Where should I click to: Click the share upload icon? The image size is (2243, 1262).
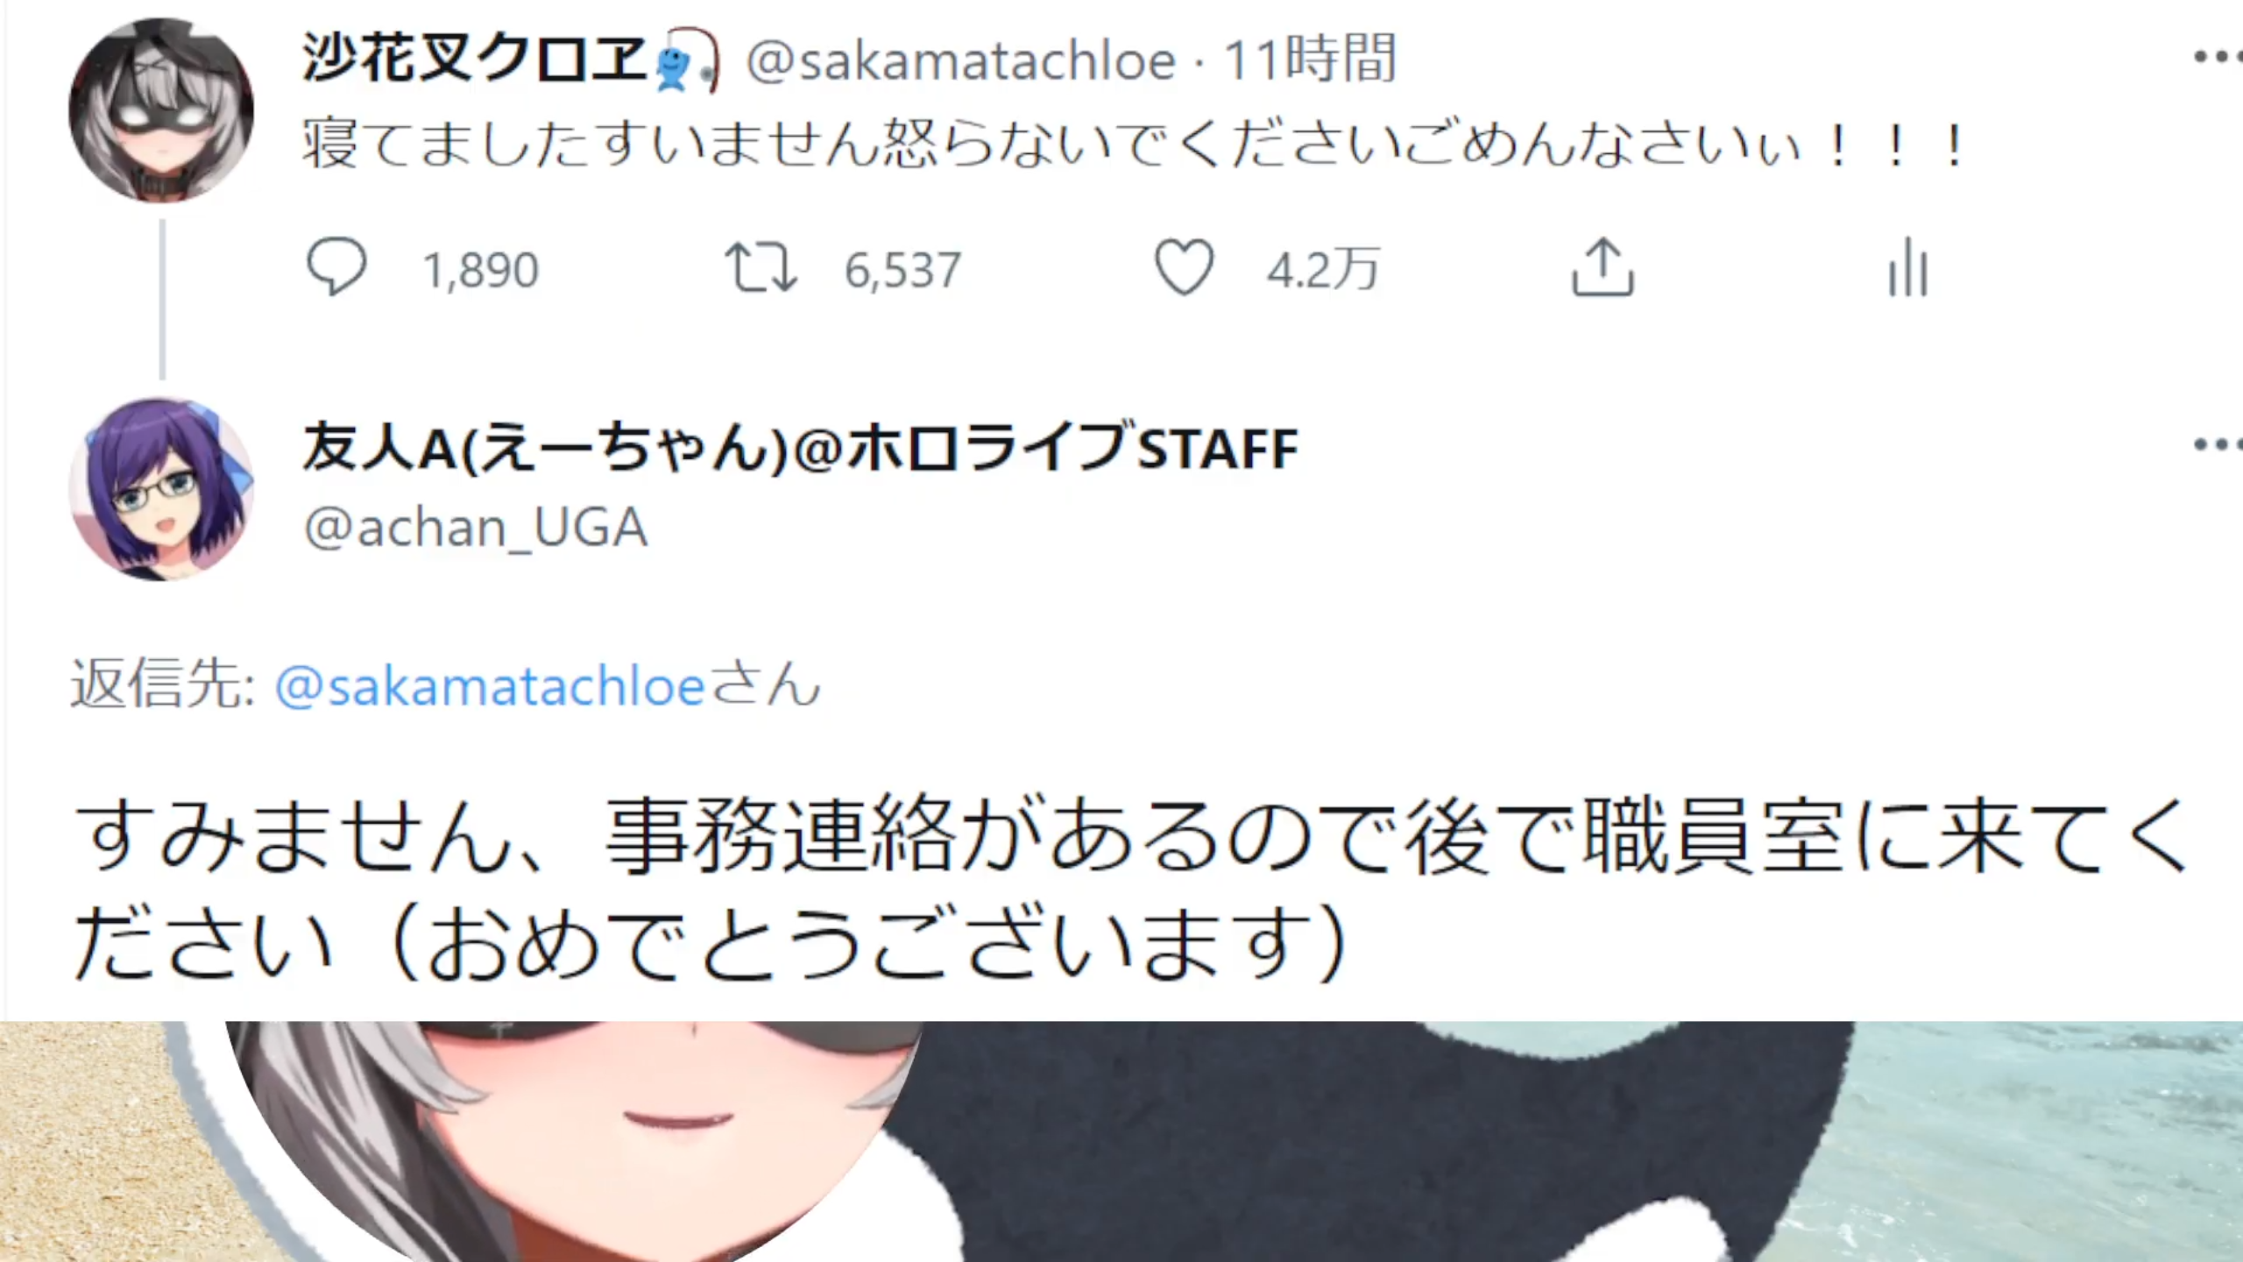click(1603, 267)
